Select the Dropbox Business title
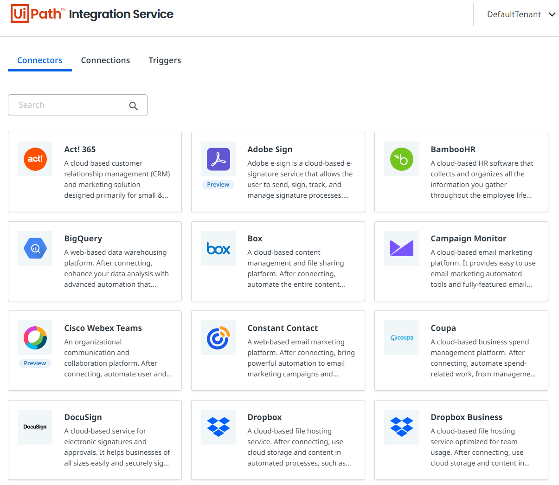Screen dimensions: 559x485 click(x=467, y=417)
